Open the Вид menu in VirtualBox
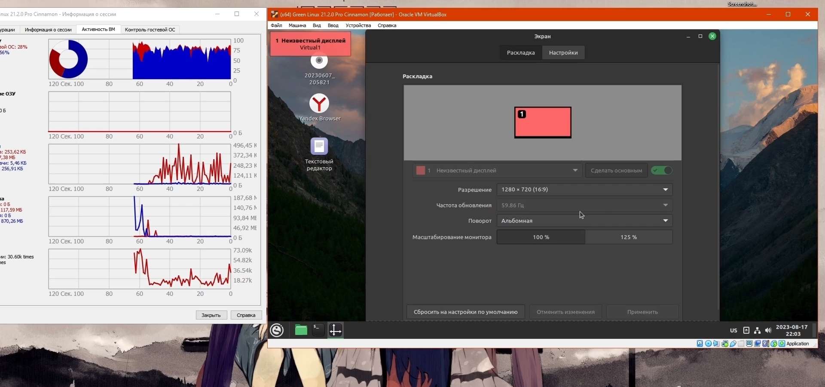Viewport: 825px width, 387px height. point(317,25)
